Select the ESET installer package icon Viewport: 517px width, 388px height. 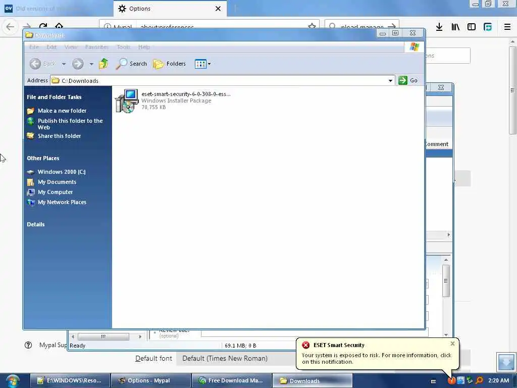pos(127,101)
